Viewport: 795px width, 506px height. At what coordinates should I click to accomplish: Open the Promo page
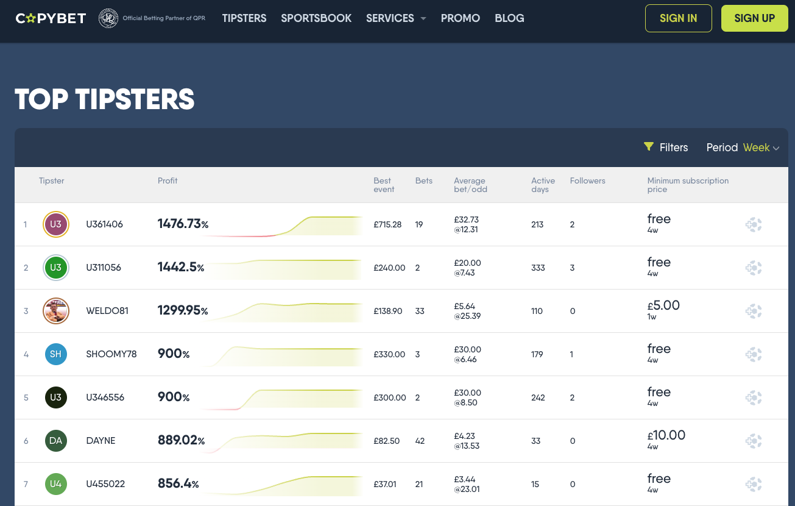point(461,18)
